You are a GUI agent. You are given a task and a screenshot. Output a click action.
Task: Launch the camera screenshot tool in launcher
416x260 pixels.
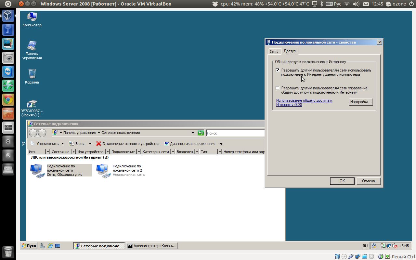tap(8, 58)
